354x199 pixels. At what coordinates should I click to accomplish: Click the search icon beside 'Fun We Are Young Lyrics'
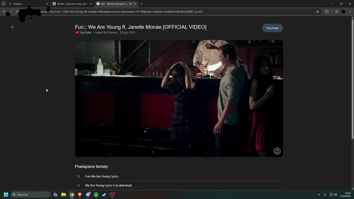(79, 176)
